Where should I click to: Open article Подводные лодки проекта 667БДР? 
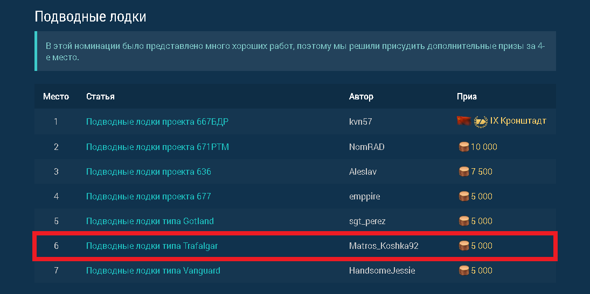pos(157,121)
